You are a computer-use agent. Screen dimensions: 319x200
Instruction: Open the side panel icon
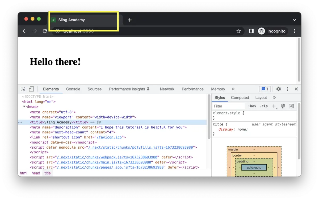pos(251,31)
